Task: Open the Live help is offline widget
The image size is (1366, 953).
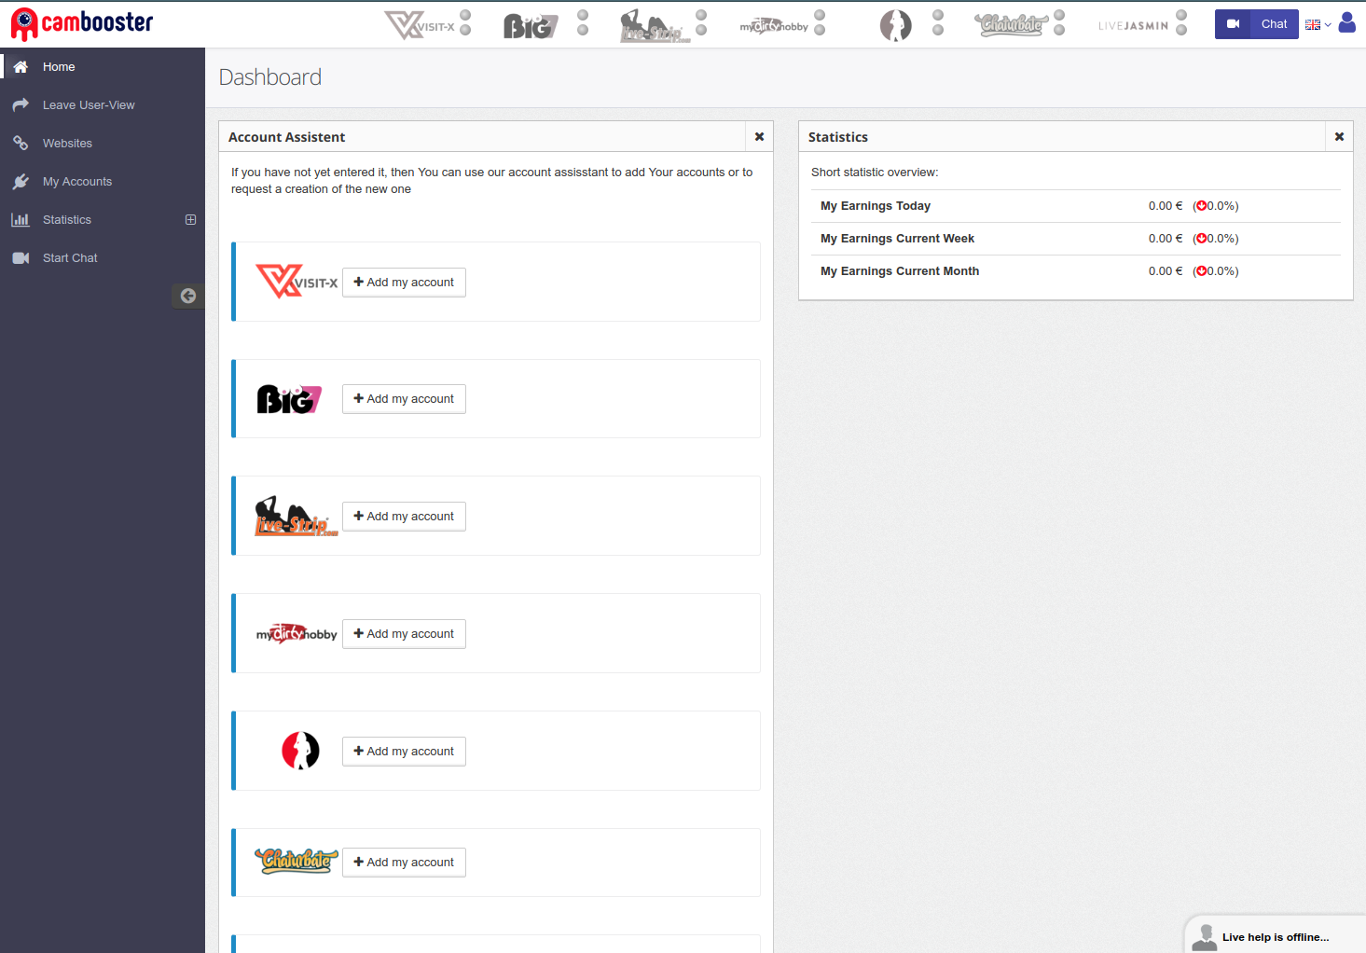Action: click(x=1276, y=935)
